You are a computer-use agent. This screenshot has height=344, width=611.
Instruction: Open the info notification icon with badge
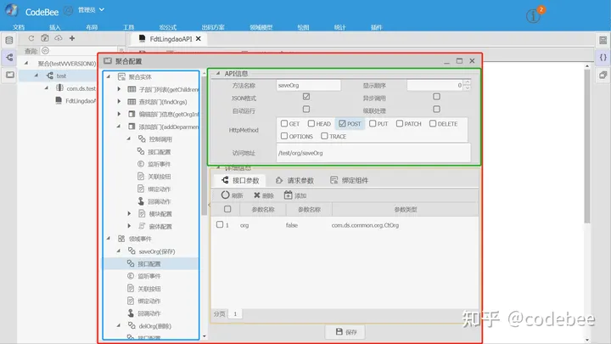(533, 16)
